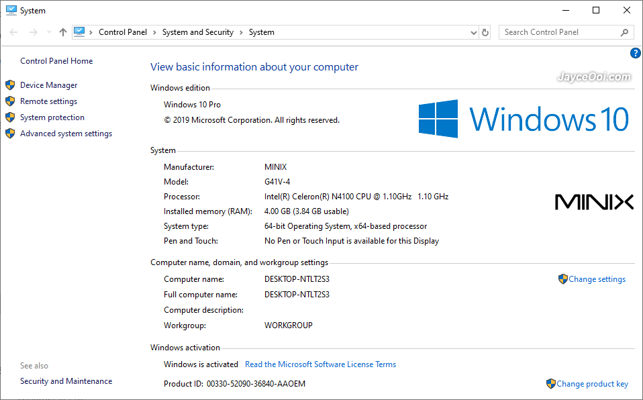Expand chevron after System and Security

pyautogui.click(x=241, y=32)
